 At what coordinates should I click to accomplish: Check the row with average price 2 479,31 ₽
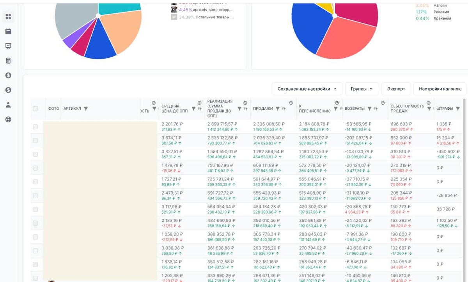[35, 196]
